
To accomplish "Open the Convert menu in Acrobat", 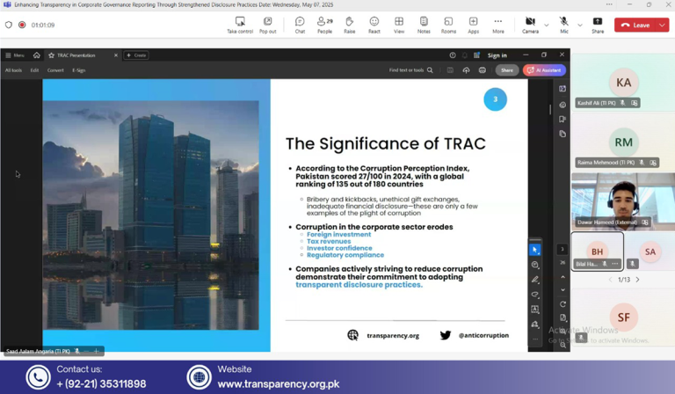I will pyautogui.click(x=55, y=70).
